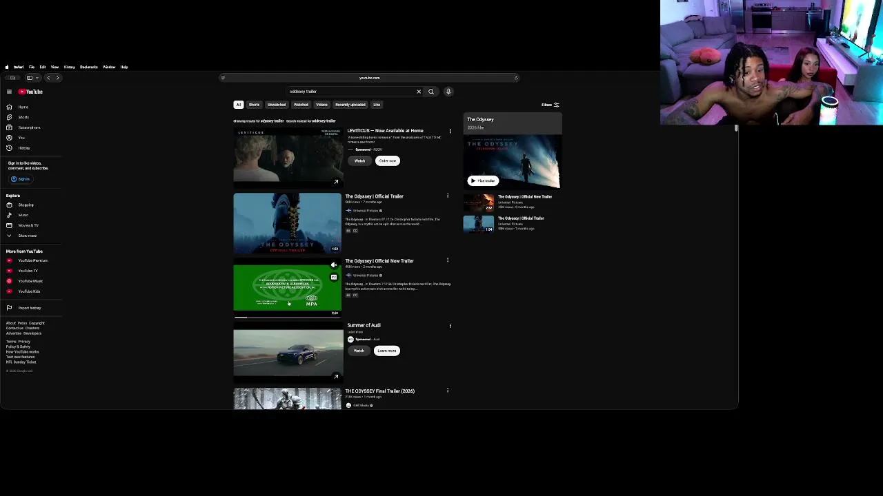Click the Sign in button
This screenshot has width=883, height=496.
(x=21, y=179)
